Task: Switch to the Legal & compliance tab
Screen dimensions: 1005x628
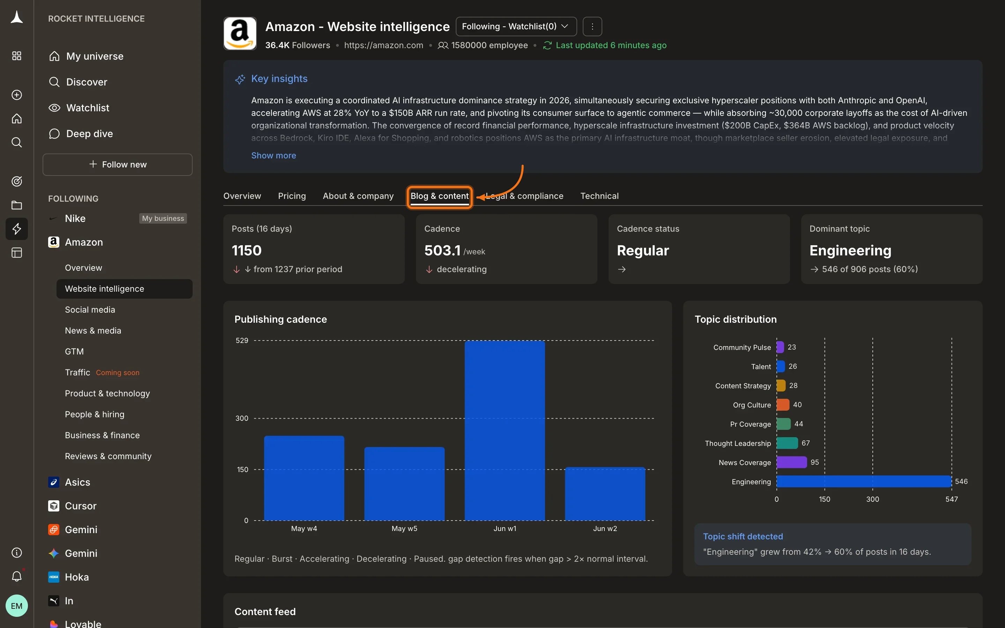Action: click(524, 196)
